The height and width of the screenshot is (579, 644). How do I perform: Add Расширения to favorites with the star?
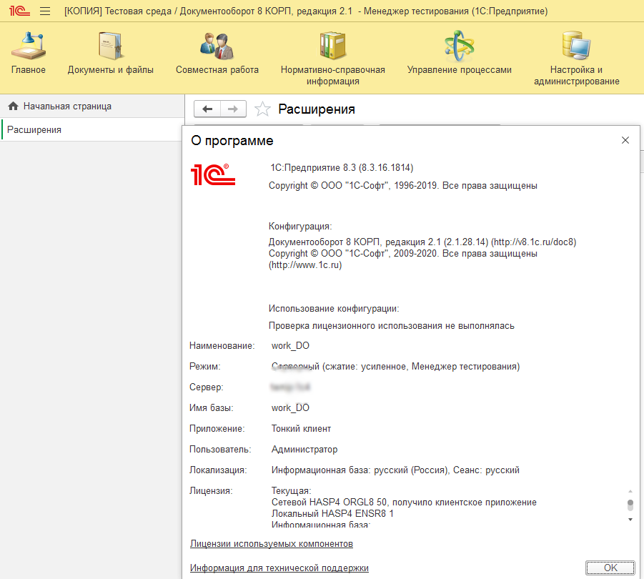click(262, 109)
